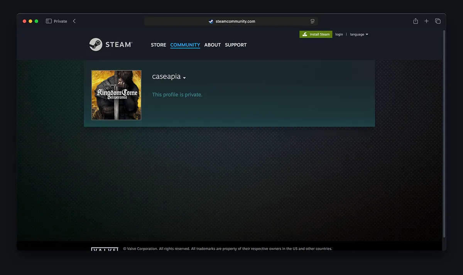Image resolution: width=463 pixels, height=275 pixels.
Task: Open the reader/page menu icon in address bar
Action: [313, 21]
